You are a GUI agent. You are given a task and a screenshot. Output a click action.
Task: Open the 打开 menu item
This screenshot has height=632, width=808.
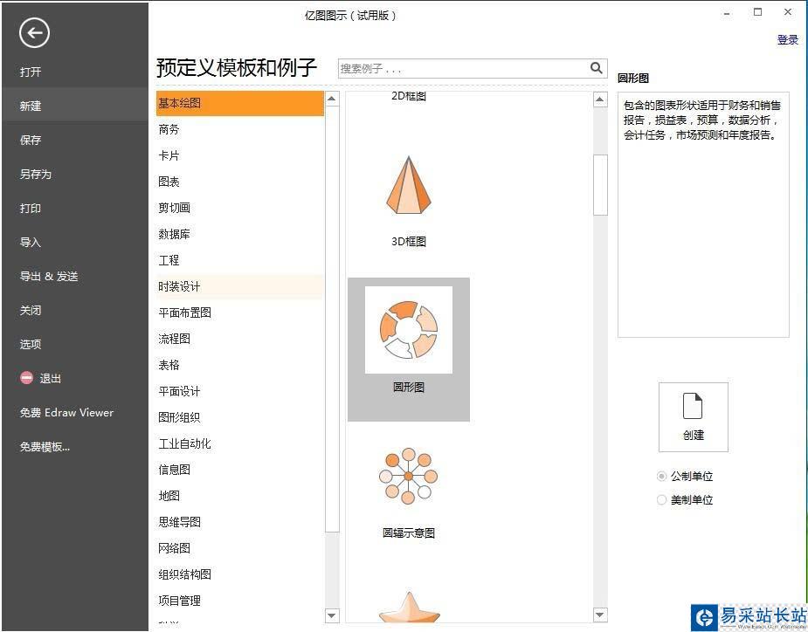tap(31, 72)
